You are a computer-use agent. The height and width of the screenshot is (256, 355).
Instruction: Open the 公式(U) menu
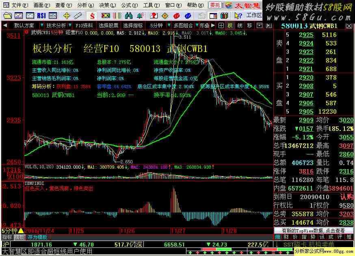click(x=130, y=5)
